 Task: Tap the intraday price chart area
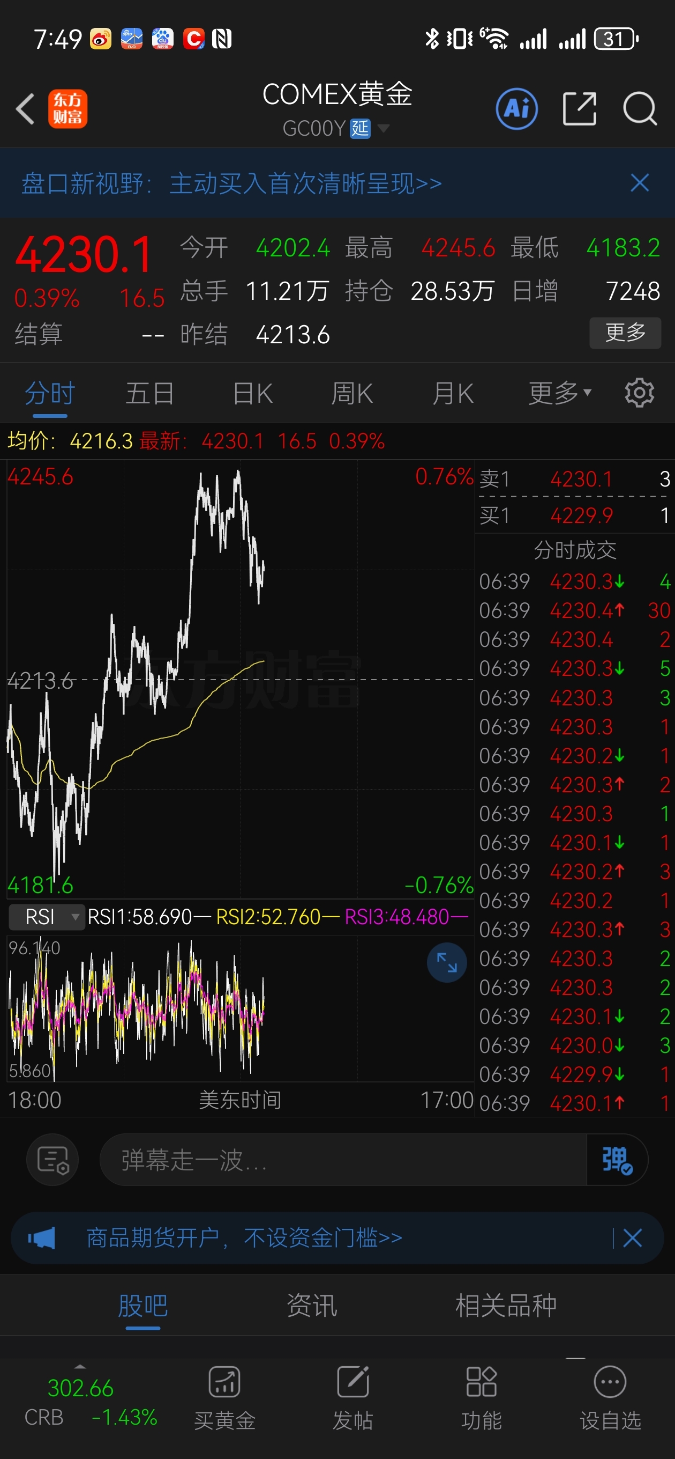click(x=240, y=679)
